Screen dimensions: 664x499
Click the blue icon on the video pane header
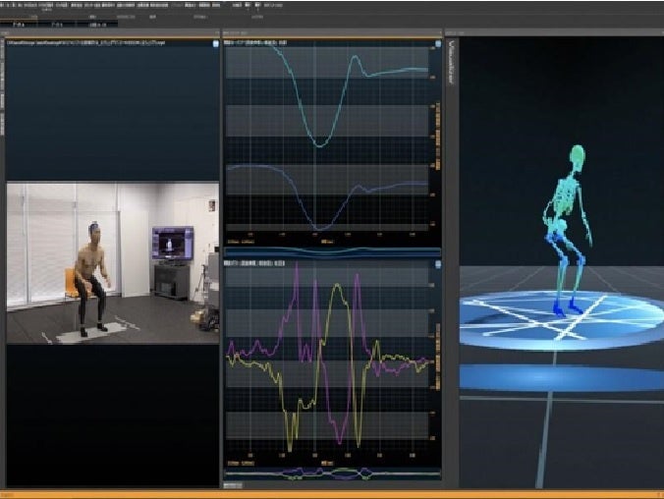[215, 43]
